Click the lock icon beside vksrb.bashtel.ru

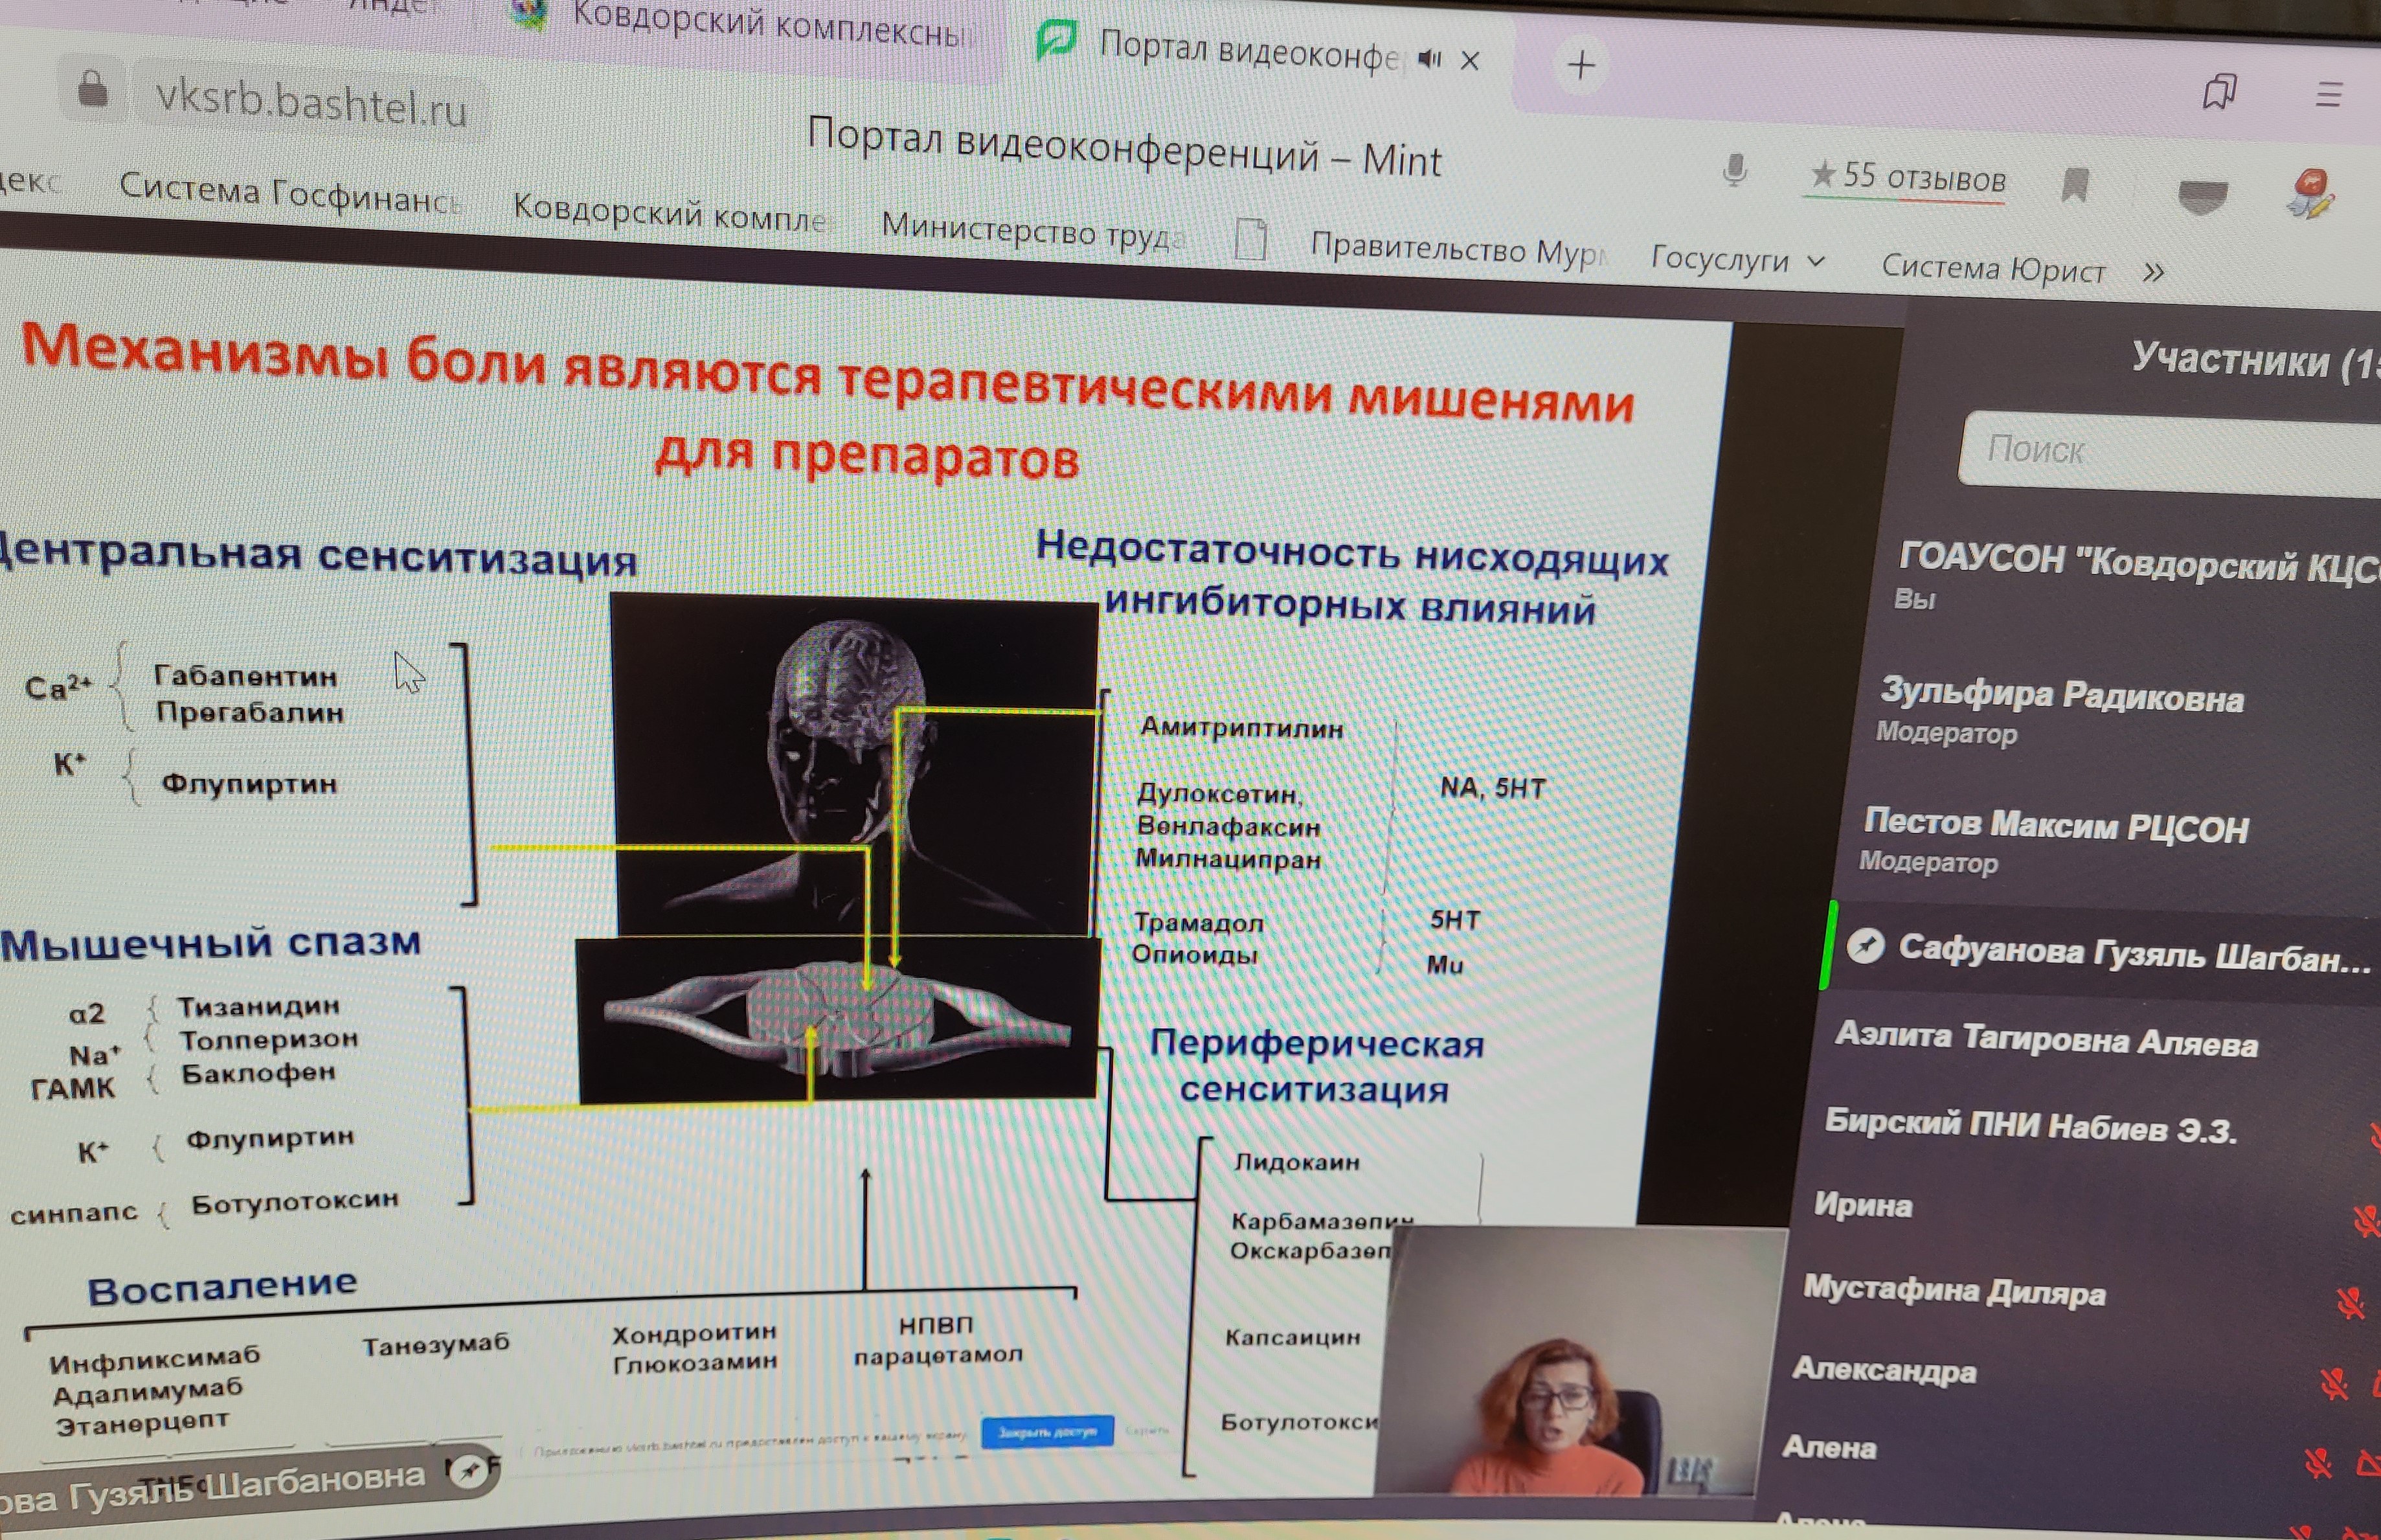click(x=93, y=89)
